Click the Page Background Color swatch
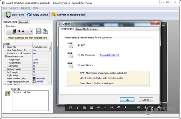 tap(34, 82)
